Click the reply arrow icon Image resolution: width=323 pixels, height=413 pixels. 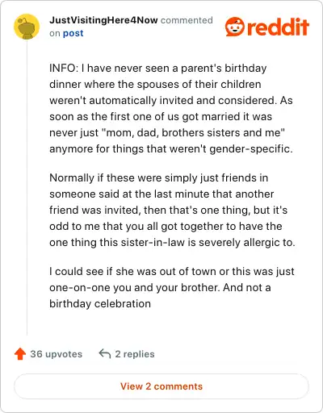coord(105,354)
